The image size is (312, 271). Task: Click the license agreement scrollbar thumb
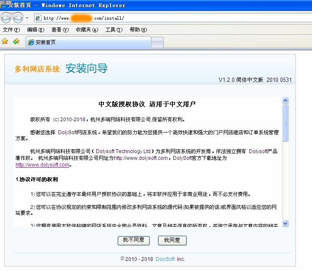pyautogui.click(x=286, y=123)
